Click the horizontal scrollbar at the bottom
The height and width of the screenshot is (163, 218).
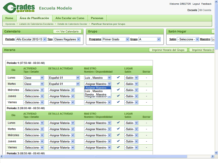click(x=102, y=156)
